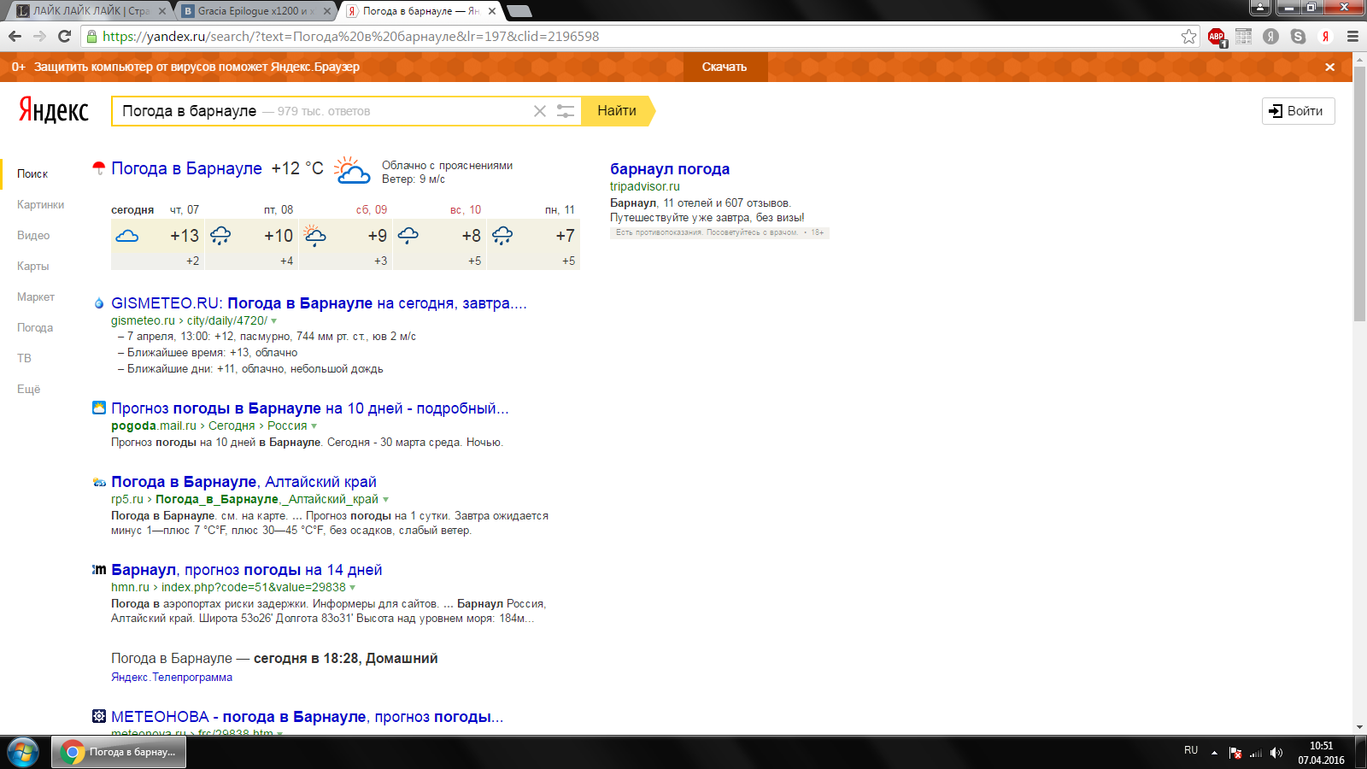Select the Картинки search category
The image size is (1367, 769).
click(40, 205)
